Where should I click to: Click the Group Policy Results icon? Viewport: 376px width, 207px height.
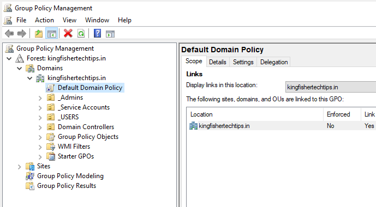tap(30, 186)
